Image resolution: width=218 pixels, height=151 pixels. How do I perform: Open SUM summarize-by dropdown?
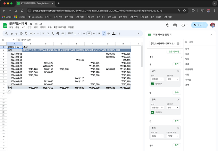[157, 136]
